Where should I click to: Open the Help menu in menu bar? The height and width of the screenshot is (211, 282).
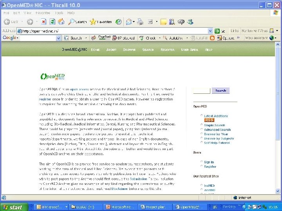coord(71,13)
